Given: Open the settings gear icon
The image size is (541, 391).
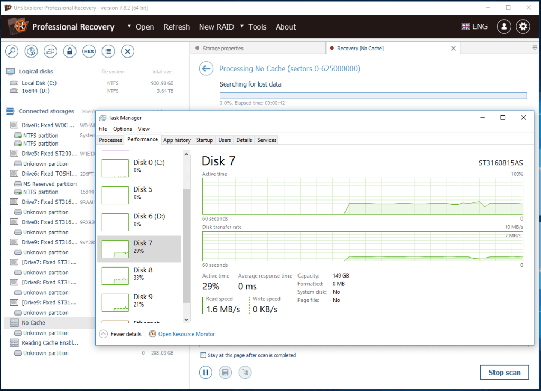Looking at the screenshot, I should click(523, 26).
